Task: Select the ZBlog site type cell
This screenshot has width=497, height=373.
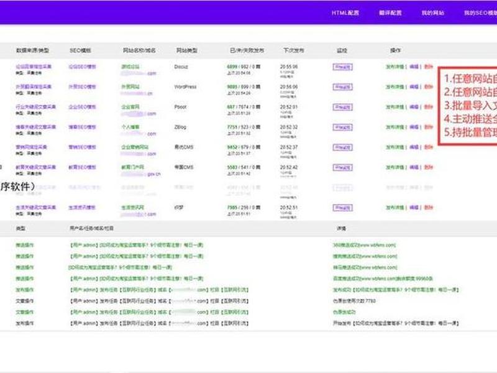Action: click(x=180, y=127)
